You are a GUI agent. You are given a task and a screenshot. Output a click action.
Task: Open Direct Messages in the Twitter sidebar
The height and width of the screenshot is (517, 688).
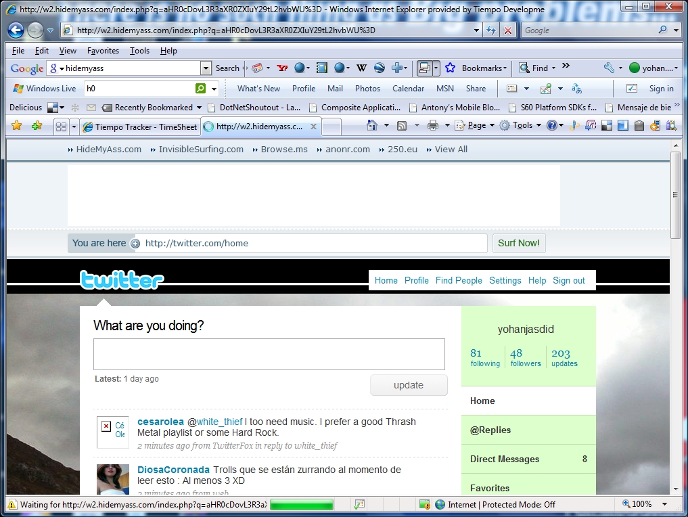point(528,459)
